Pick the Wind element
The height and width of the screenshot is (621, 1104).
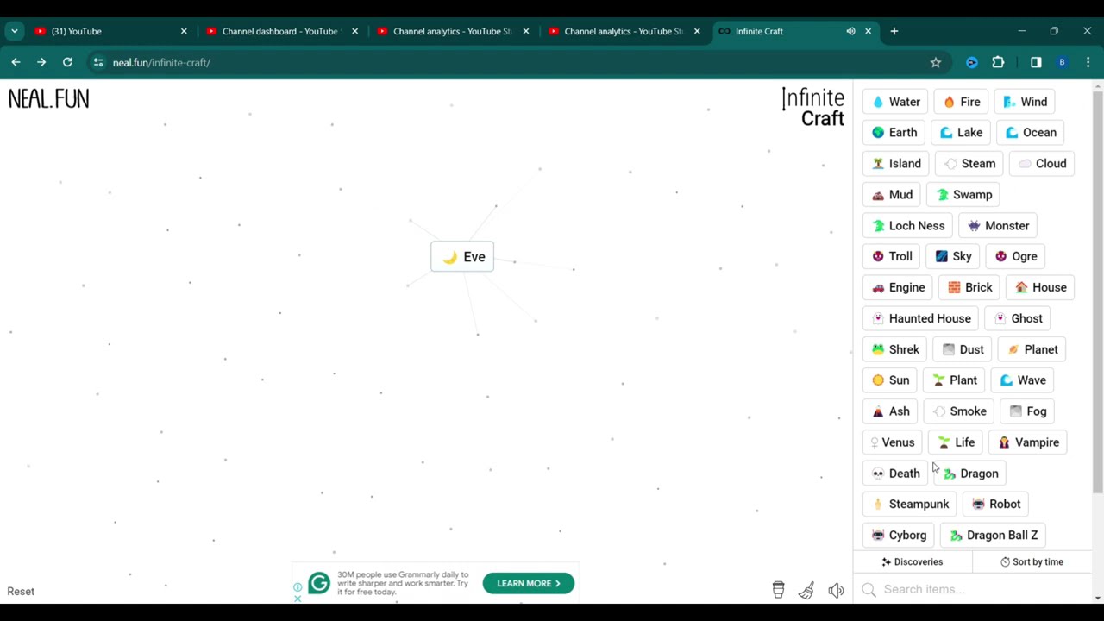click(1026, 102)
